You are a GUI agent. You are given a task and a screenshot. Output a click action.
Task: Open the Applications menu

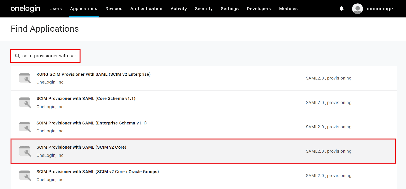pos(83,9)
